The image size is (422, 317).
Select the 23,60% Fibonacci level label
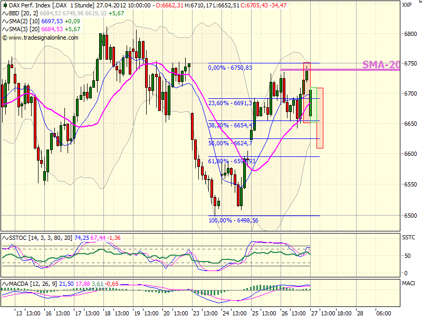230,103
